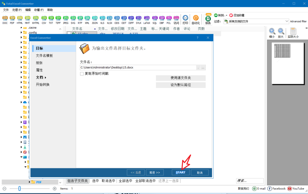
Task: Choose the SYLK format icon
Action: click(x=139, y=20)
